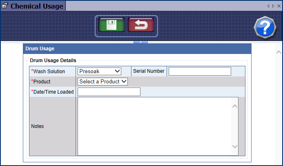
Task: Open help with the blue question mark
Action: [265, 28]
